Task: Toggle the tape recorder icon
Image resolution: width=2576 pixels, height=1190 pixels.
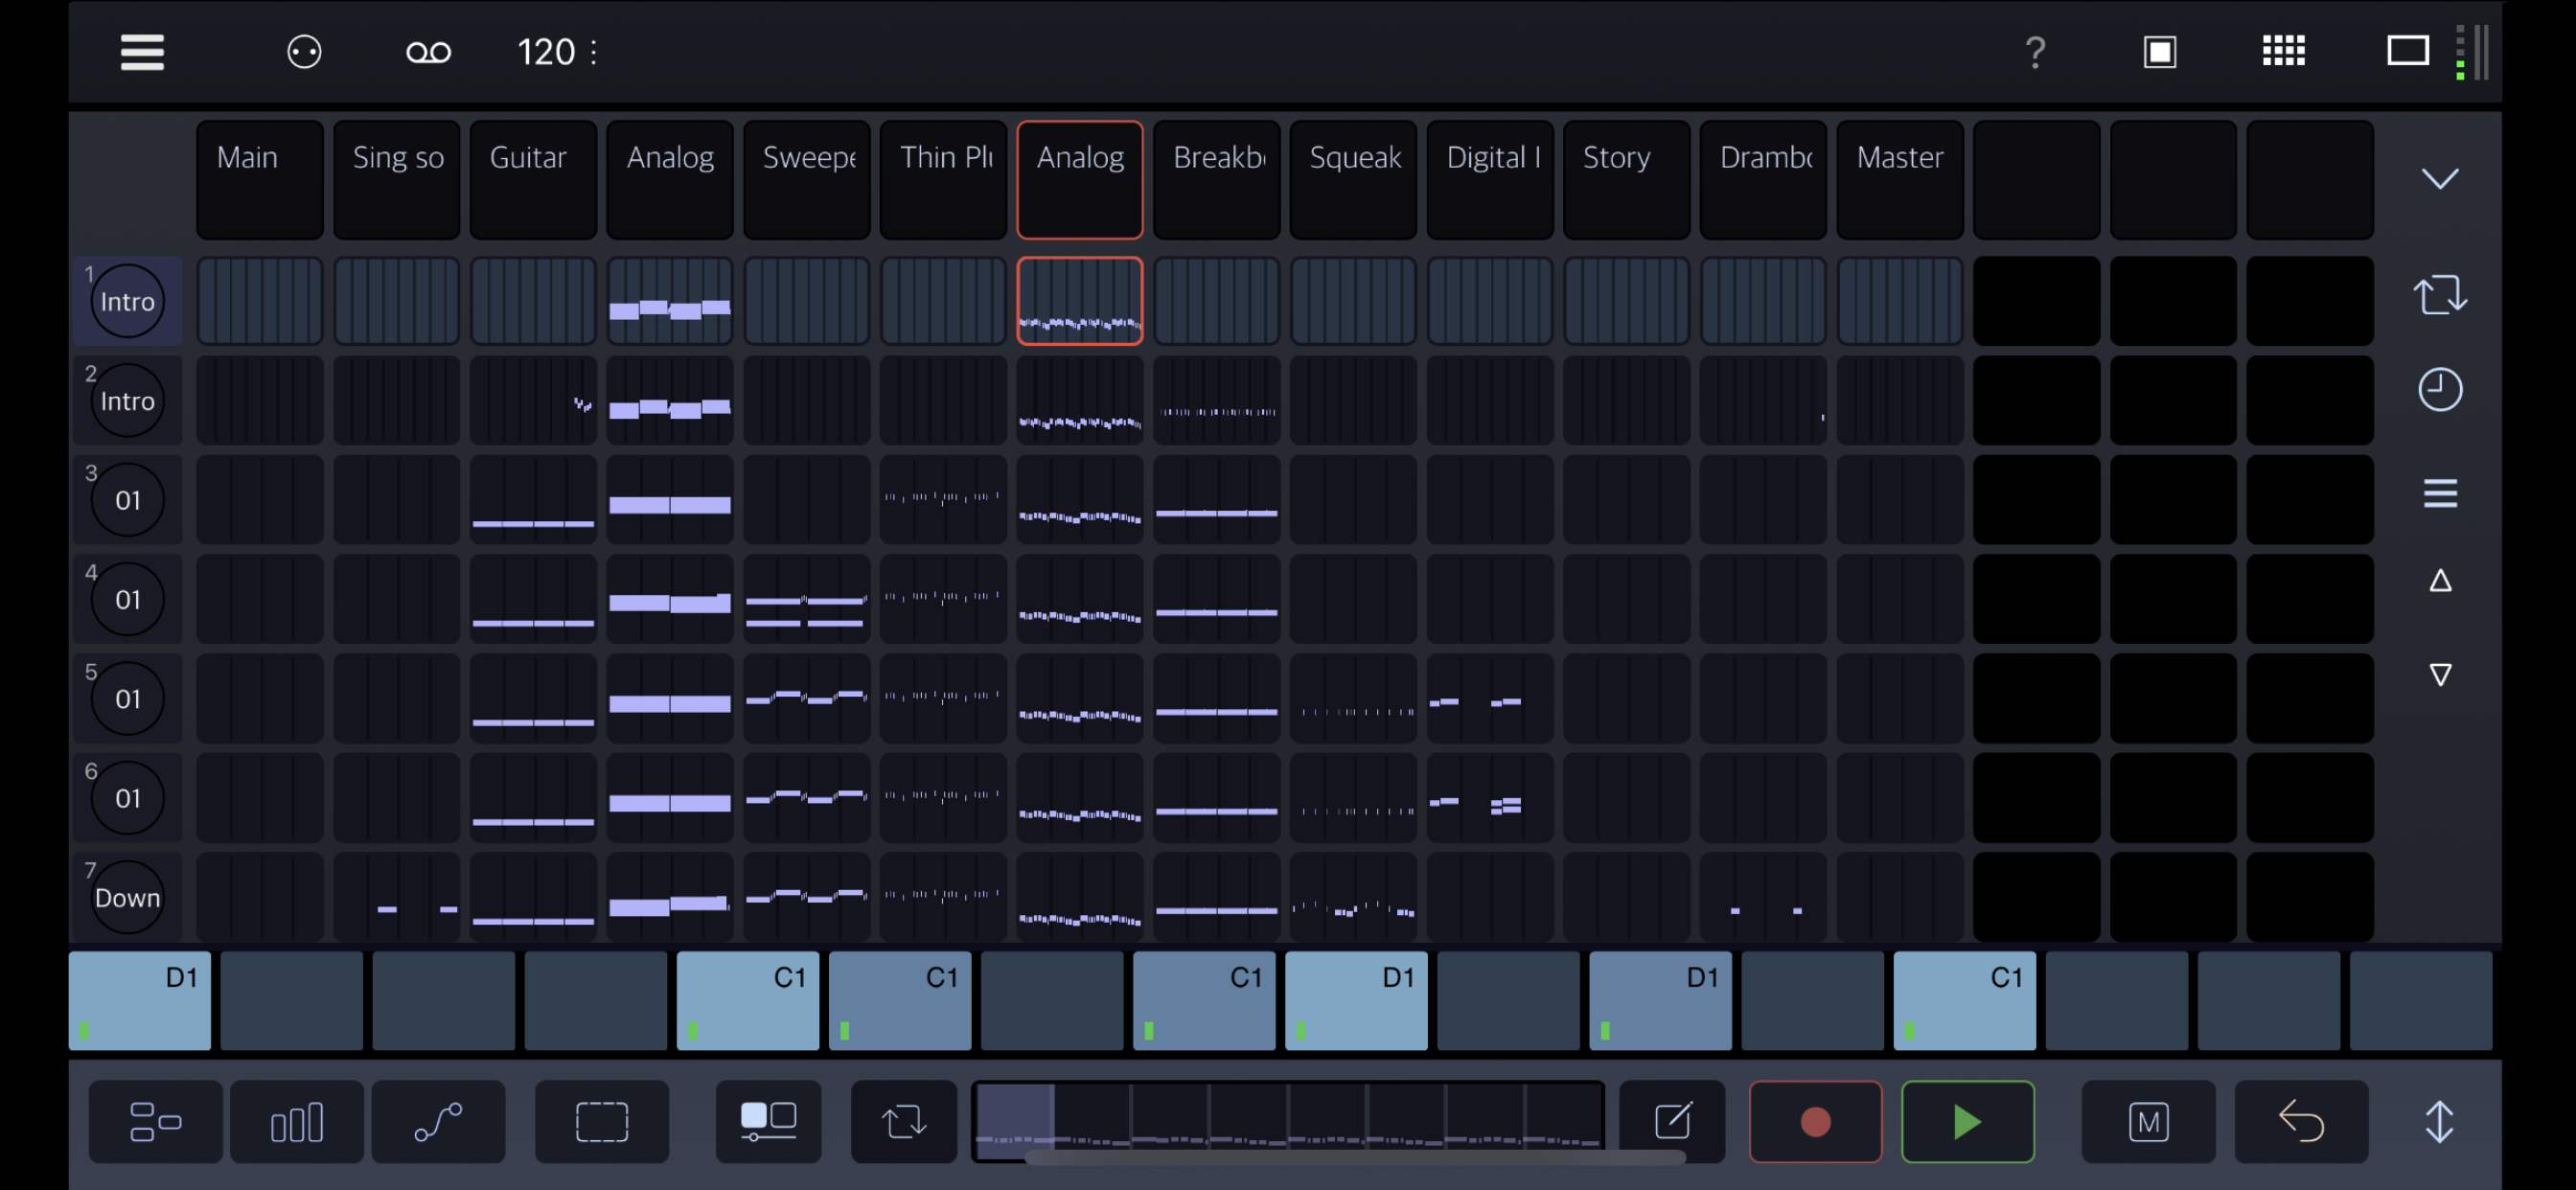Action: pos(429,52)
